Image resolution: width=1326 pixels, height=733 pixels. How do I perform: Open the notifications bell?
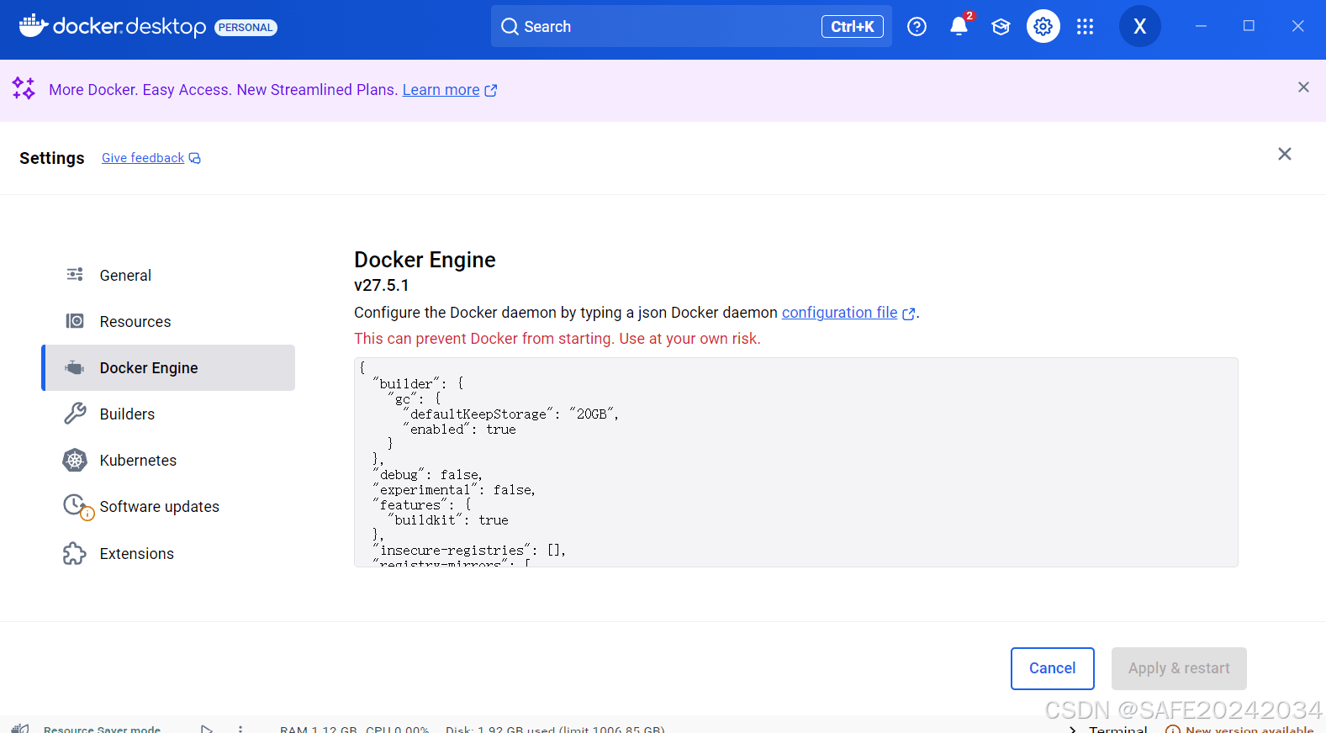pos(959,27)
